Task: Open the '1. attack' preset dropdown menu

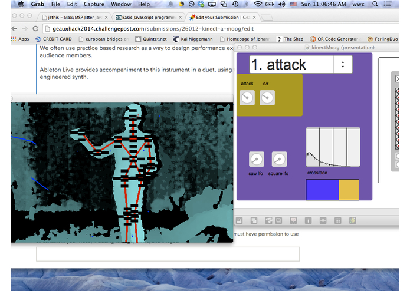Action: click(x=301, y=64)
